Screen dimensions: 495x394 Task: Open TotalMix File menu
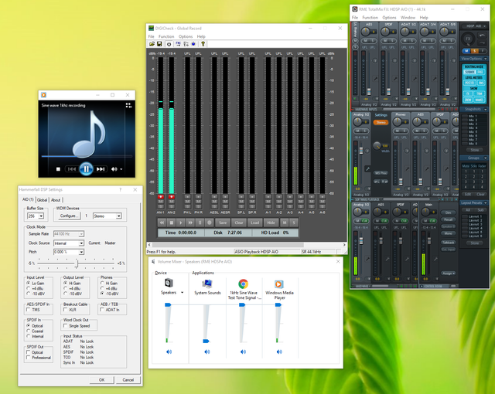(355, 18)
